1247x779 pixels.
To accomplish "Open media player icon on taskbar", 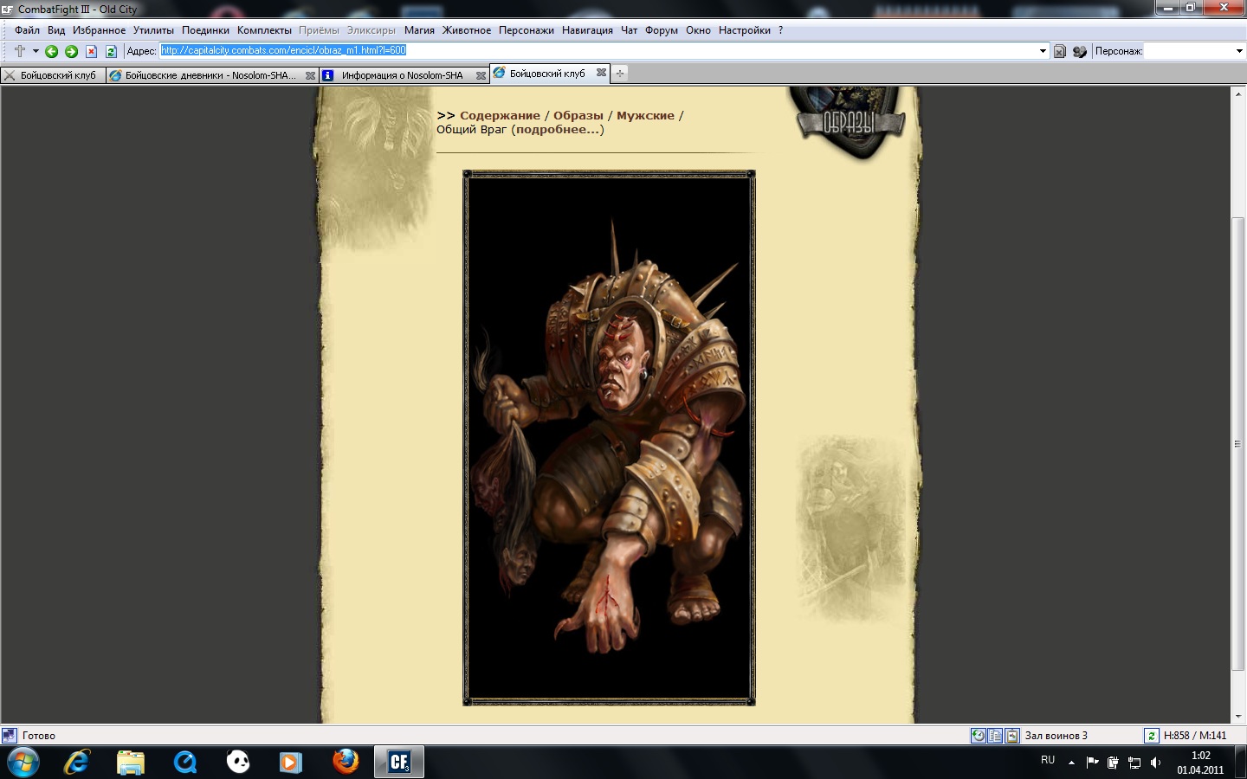I will pyautogui.click(x=291, y=763).
